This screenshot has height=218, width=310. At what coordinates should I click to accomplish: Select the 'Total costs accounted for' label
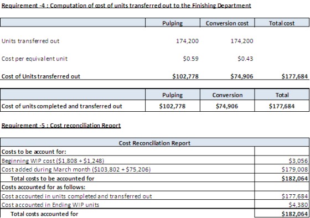(x=44, y=214)
